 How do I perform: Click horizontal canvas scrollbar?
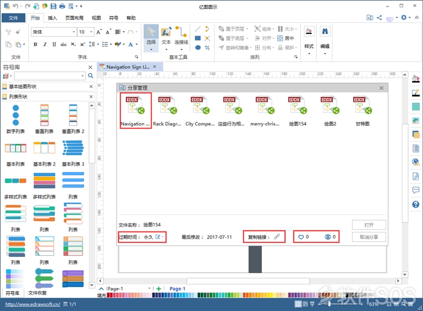tap(248, 281)
